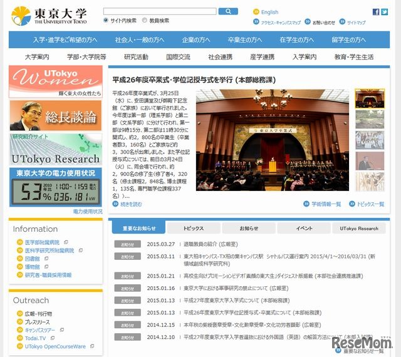This screenshot has height=357, width=401.
Task: Switch to イベント tab
Action: 304,228
